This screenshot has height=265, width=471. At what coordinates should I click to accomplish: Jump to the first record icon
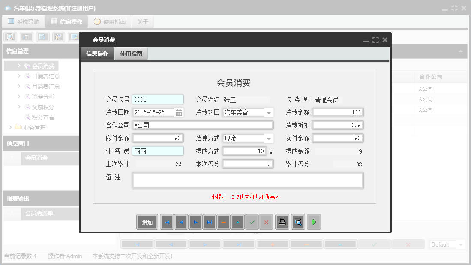click(x=167, y=222)
